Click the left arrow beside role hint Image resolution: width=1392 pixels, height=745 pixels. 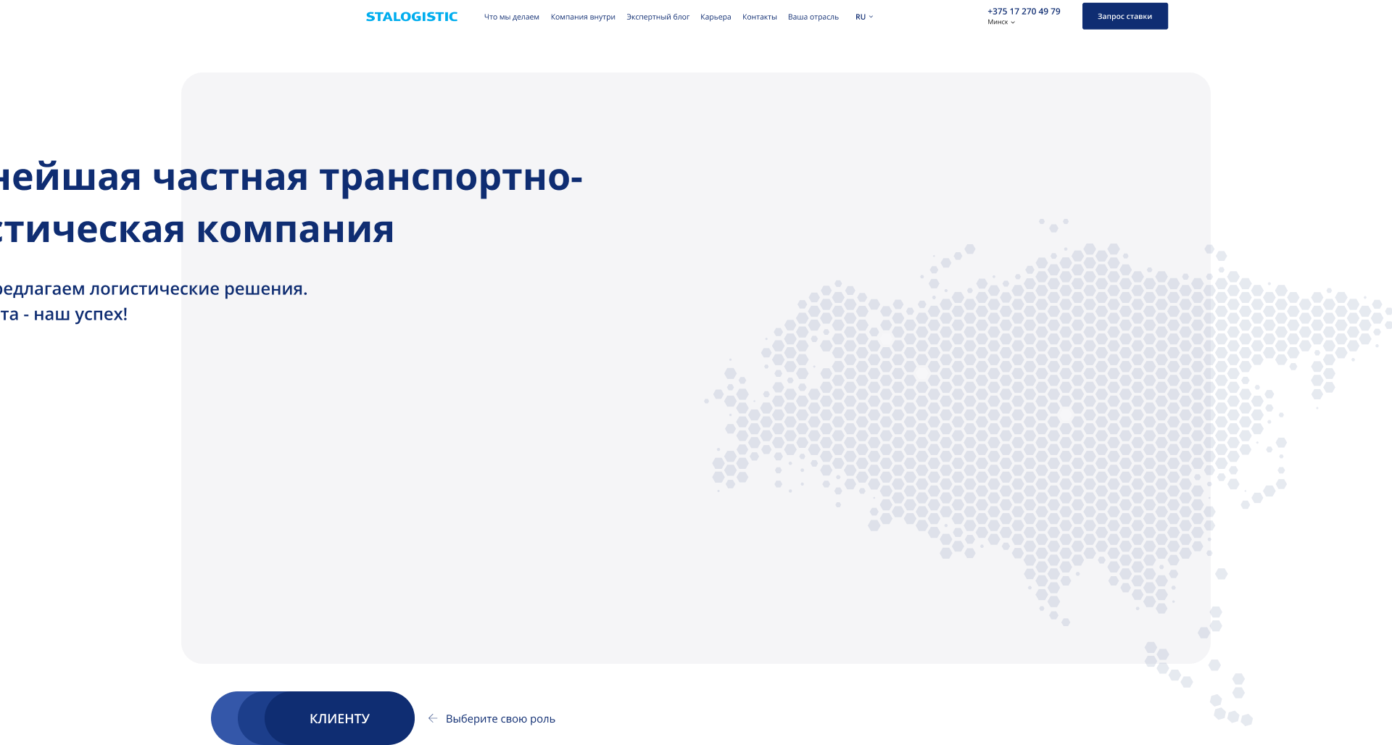(433, 718)
